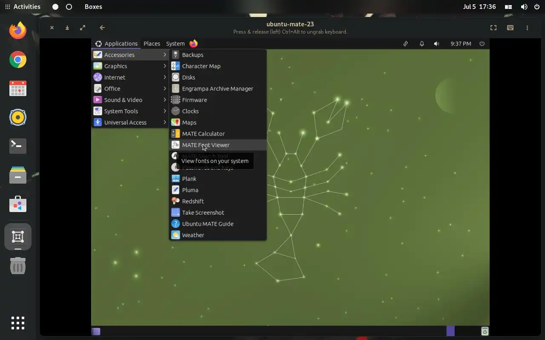Open Ubuntu MATE Guide

[x=218, y=224]
